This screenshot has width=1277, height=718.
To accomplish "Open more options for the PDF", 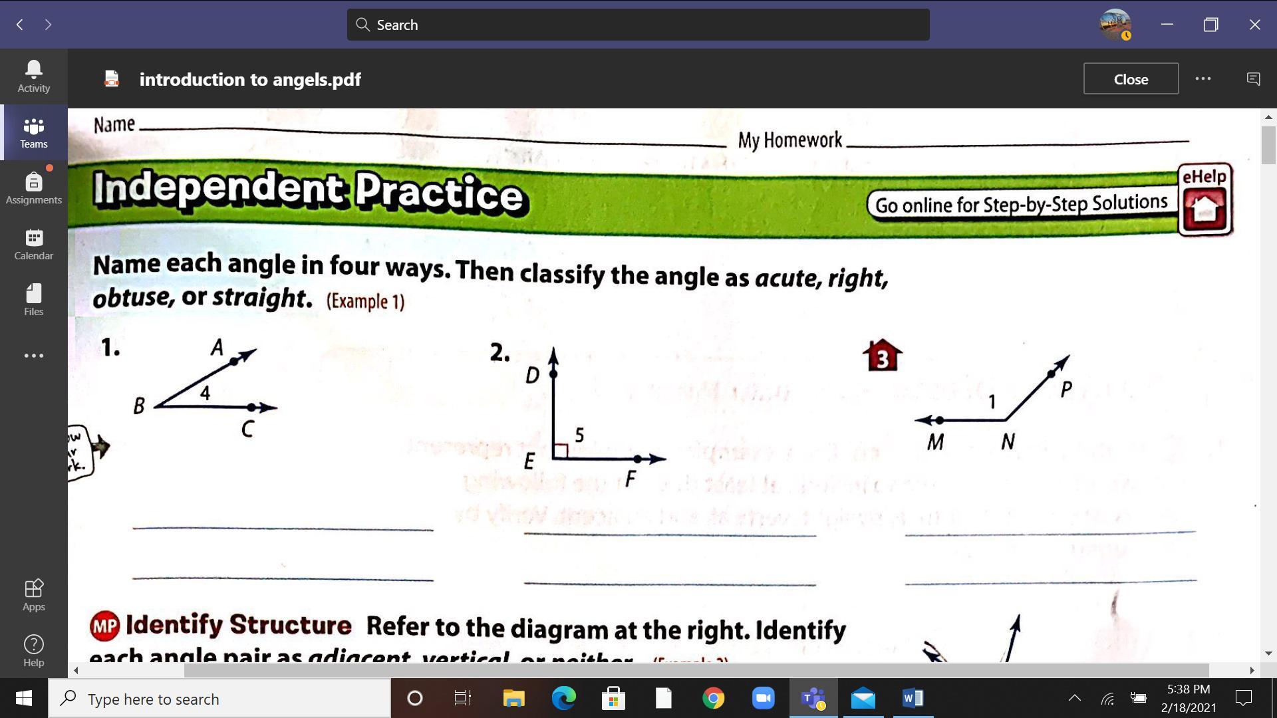I will (1203, 78).
